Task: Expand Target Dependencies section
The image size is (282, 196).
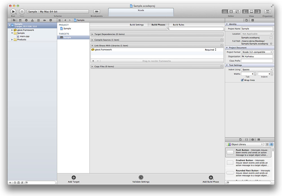Action: [x=92, y=34]
